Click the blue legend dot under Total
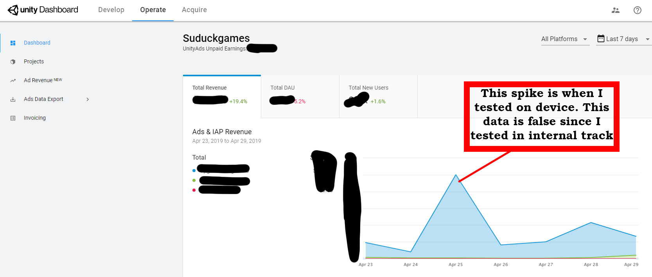This screenshot has height=277, width=652. pyautogui.click(x=194, y=171)
